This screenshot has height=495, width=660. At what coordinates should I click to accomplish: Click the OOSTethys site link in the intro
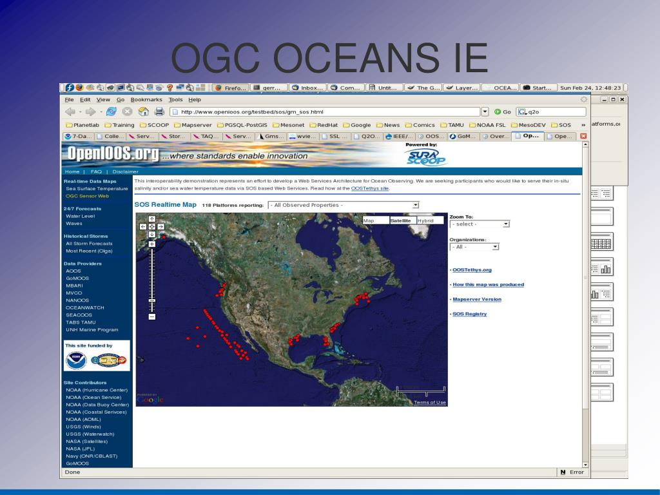click(x=369, y=188)
